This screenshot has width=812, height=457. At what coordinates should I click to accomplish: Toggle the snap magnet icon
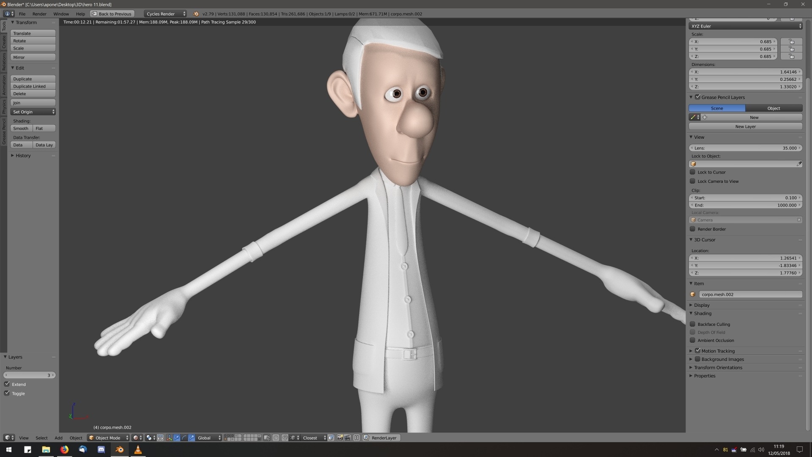coord(285,438)
